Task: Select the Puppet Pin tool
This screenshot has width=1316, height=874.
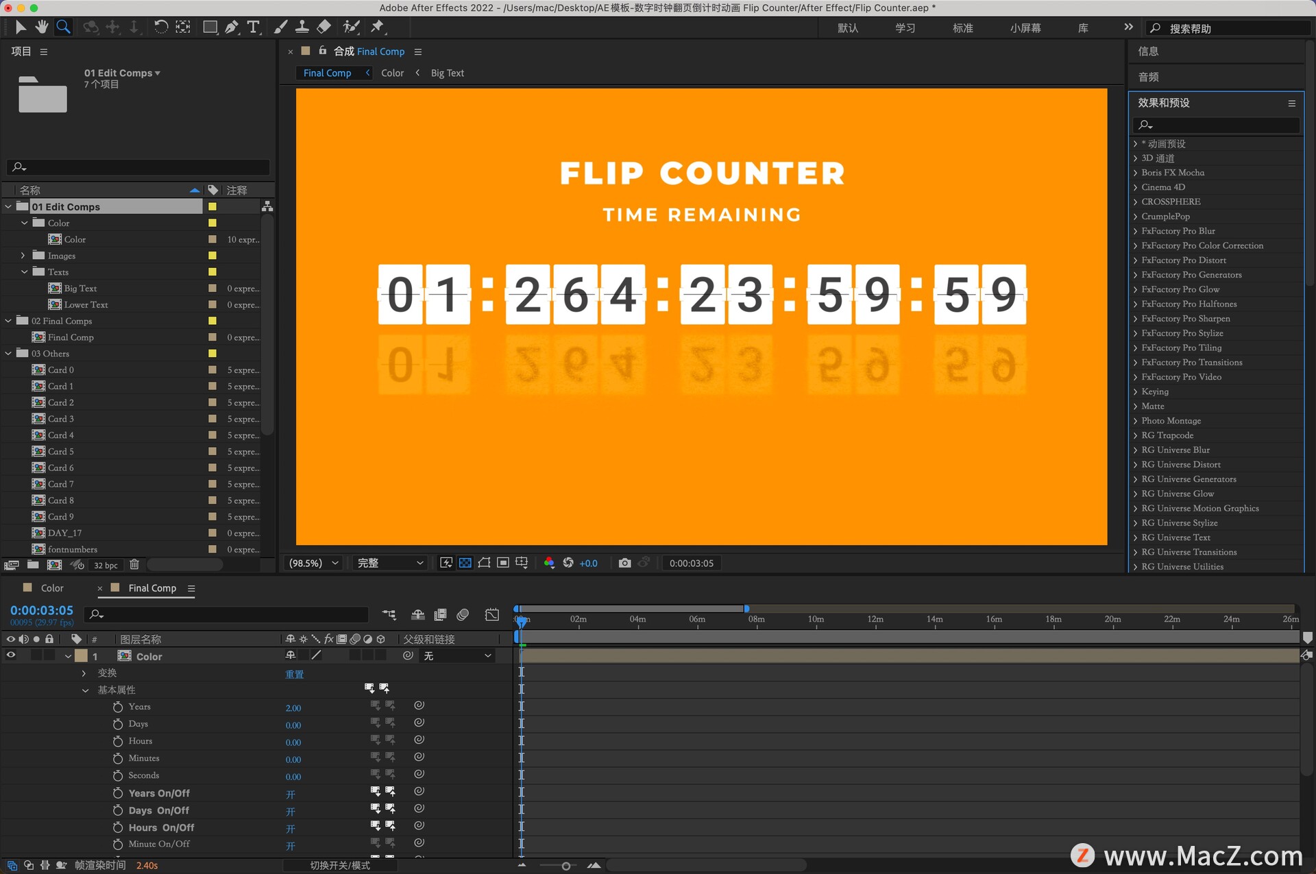Action: point(378,27)
